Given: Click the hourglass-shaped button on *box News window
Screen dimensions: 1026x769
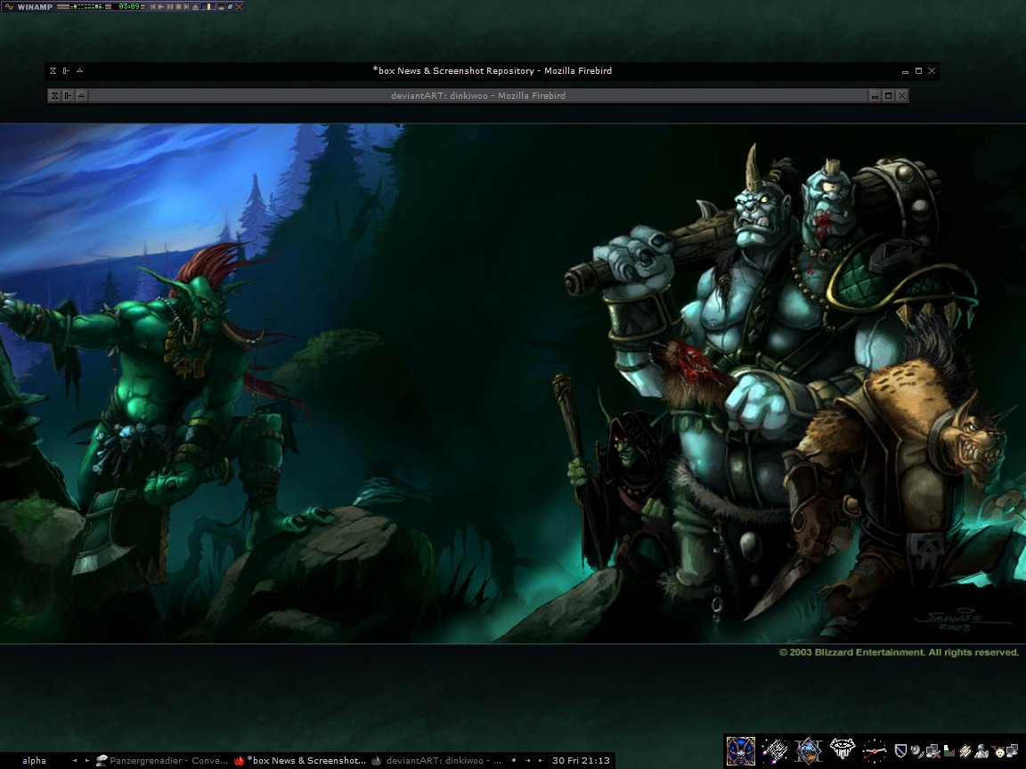Looking at the screenshot, I should 53,70.
